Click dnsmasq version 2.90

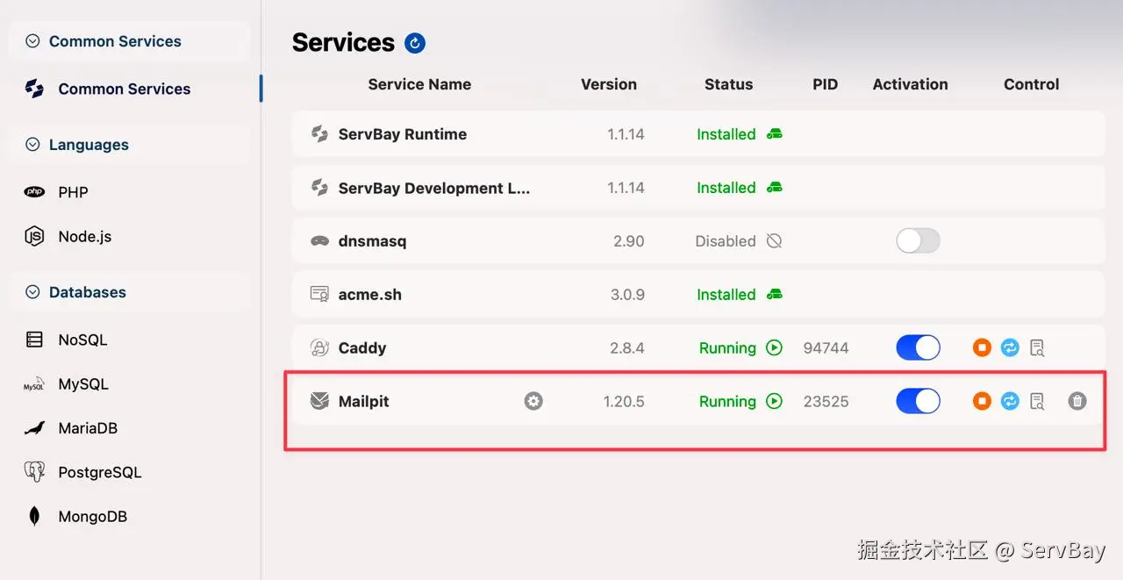click(x=629, y=240)
